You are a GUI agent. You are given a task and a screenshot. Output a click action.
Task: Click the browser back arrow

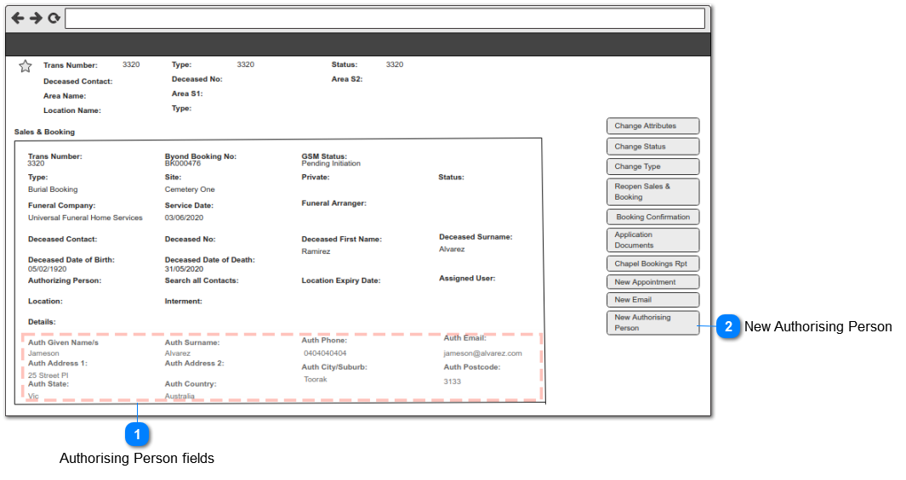click(18, 19)
